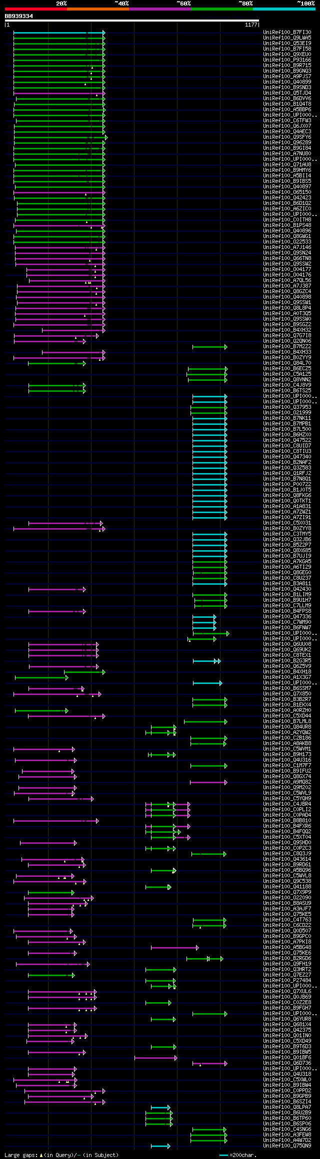The height and width of the screenshot is (1159, 320).
Task: Click hit label UniRef100_Q2QN06
Action: [x=287, y=341]
